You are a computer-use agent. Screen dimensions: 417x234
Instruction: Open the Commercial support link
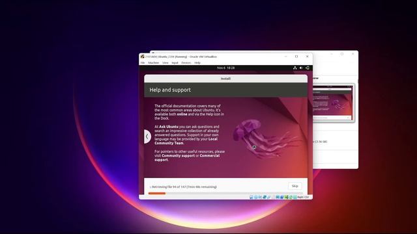pos(187,157)
